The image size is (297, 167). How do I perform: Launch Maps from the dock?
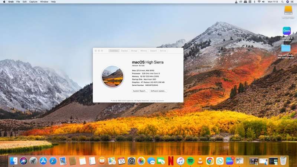click(112, 161)
